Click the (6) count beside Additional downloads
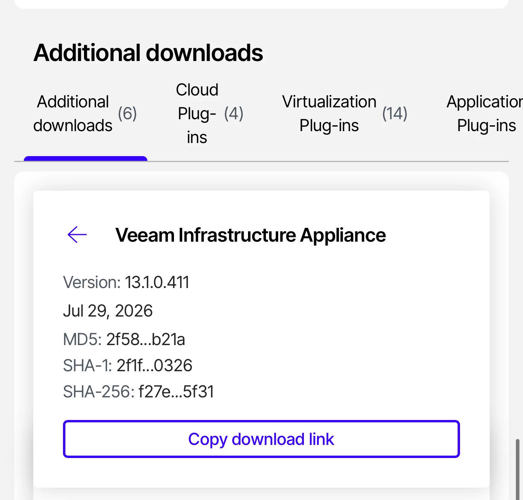Viewport: 523px width, 500px height. tap(128, 114)
